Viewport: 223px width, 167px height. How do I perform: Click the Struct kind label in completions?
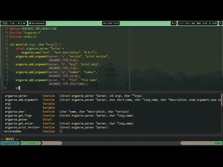point(47,120)
